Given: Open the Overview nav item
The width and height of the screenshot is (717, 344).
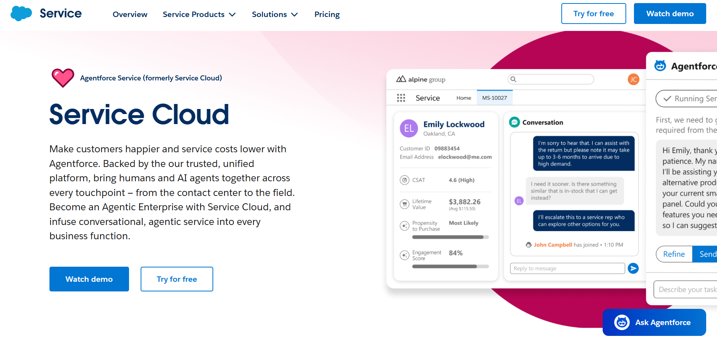Looking at the screenshot, I should click(x=130, y=14).
